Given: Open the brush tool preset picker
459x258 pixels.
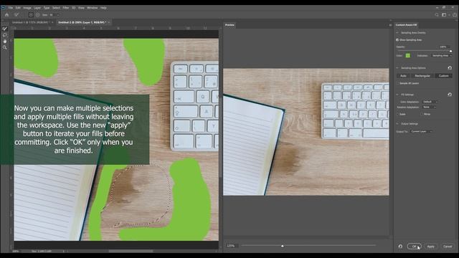Looking at the screenshot, I should click(17, 14).
